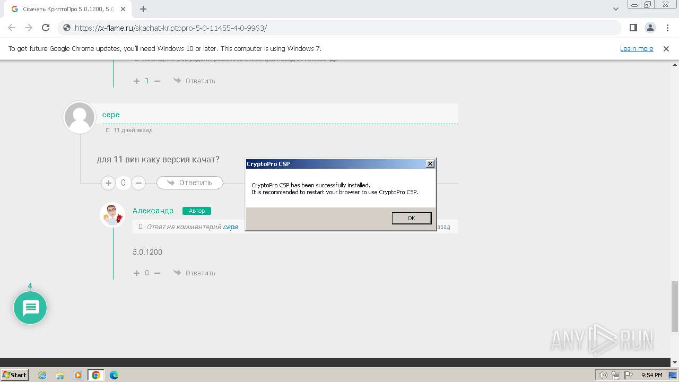The height and width of the screenshot is (382, 679).
Task: Upvote Александр's 5.0.1200 comment
Action: 136,273
